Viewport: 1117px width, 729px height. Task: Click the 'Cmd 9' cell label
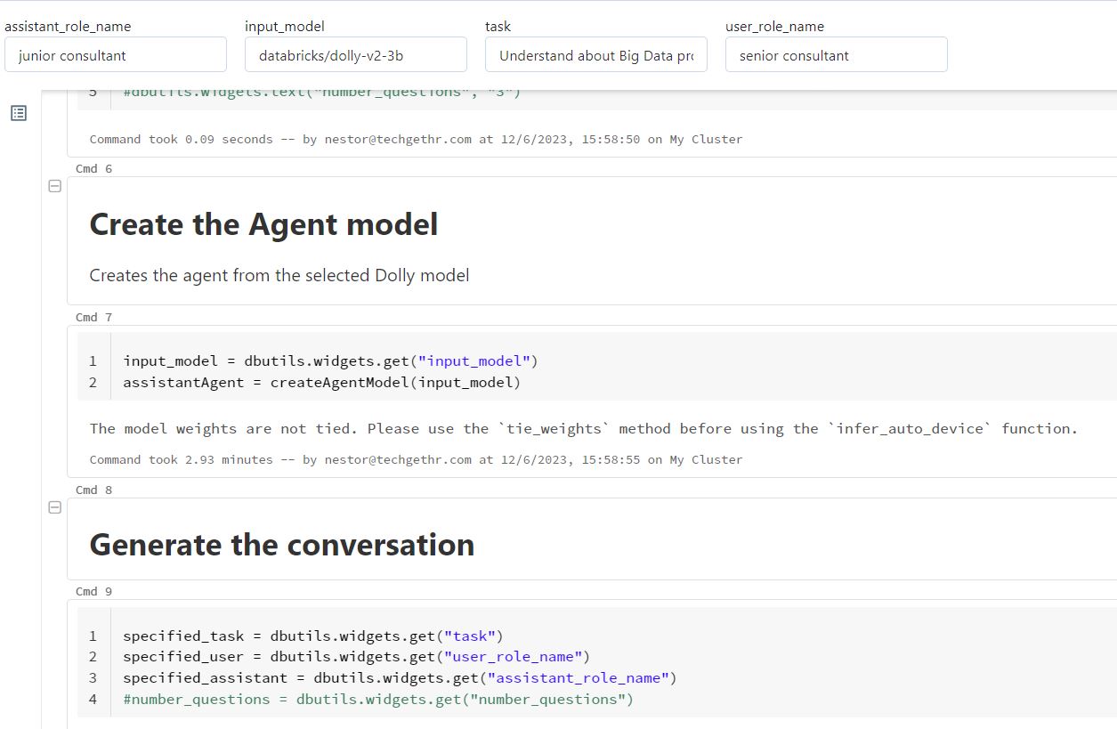93,591
